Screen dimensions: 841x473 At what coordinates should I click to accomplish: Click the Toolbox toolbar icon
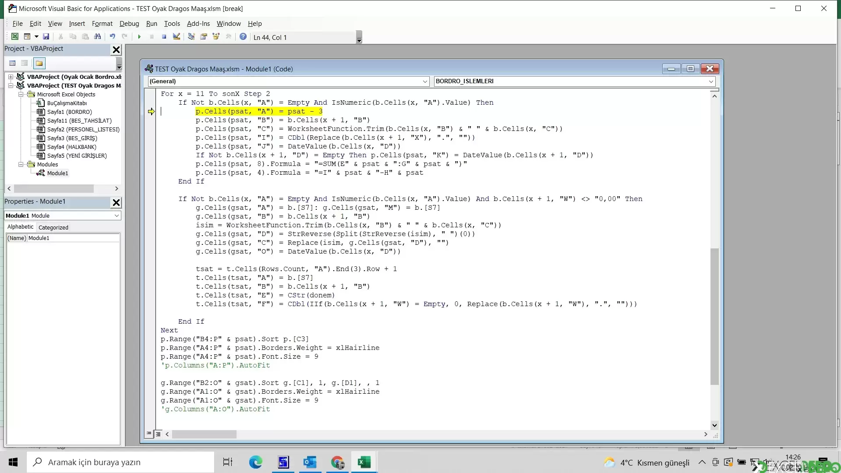click(x=228, y=37)
